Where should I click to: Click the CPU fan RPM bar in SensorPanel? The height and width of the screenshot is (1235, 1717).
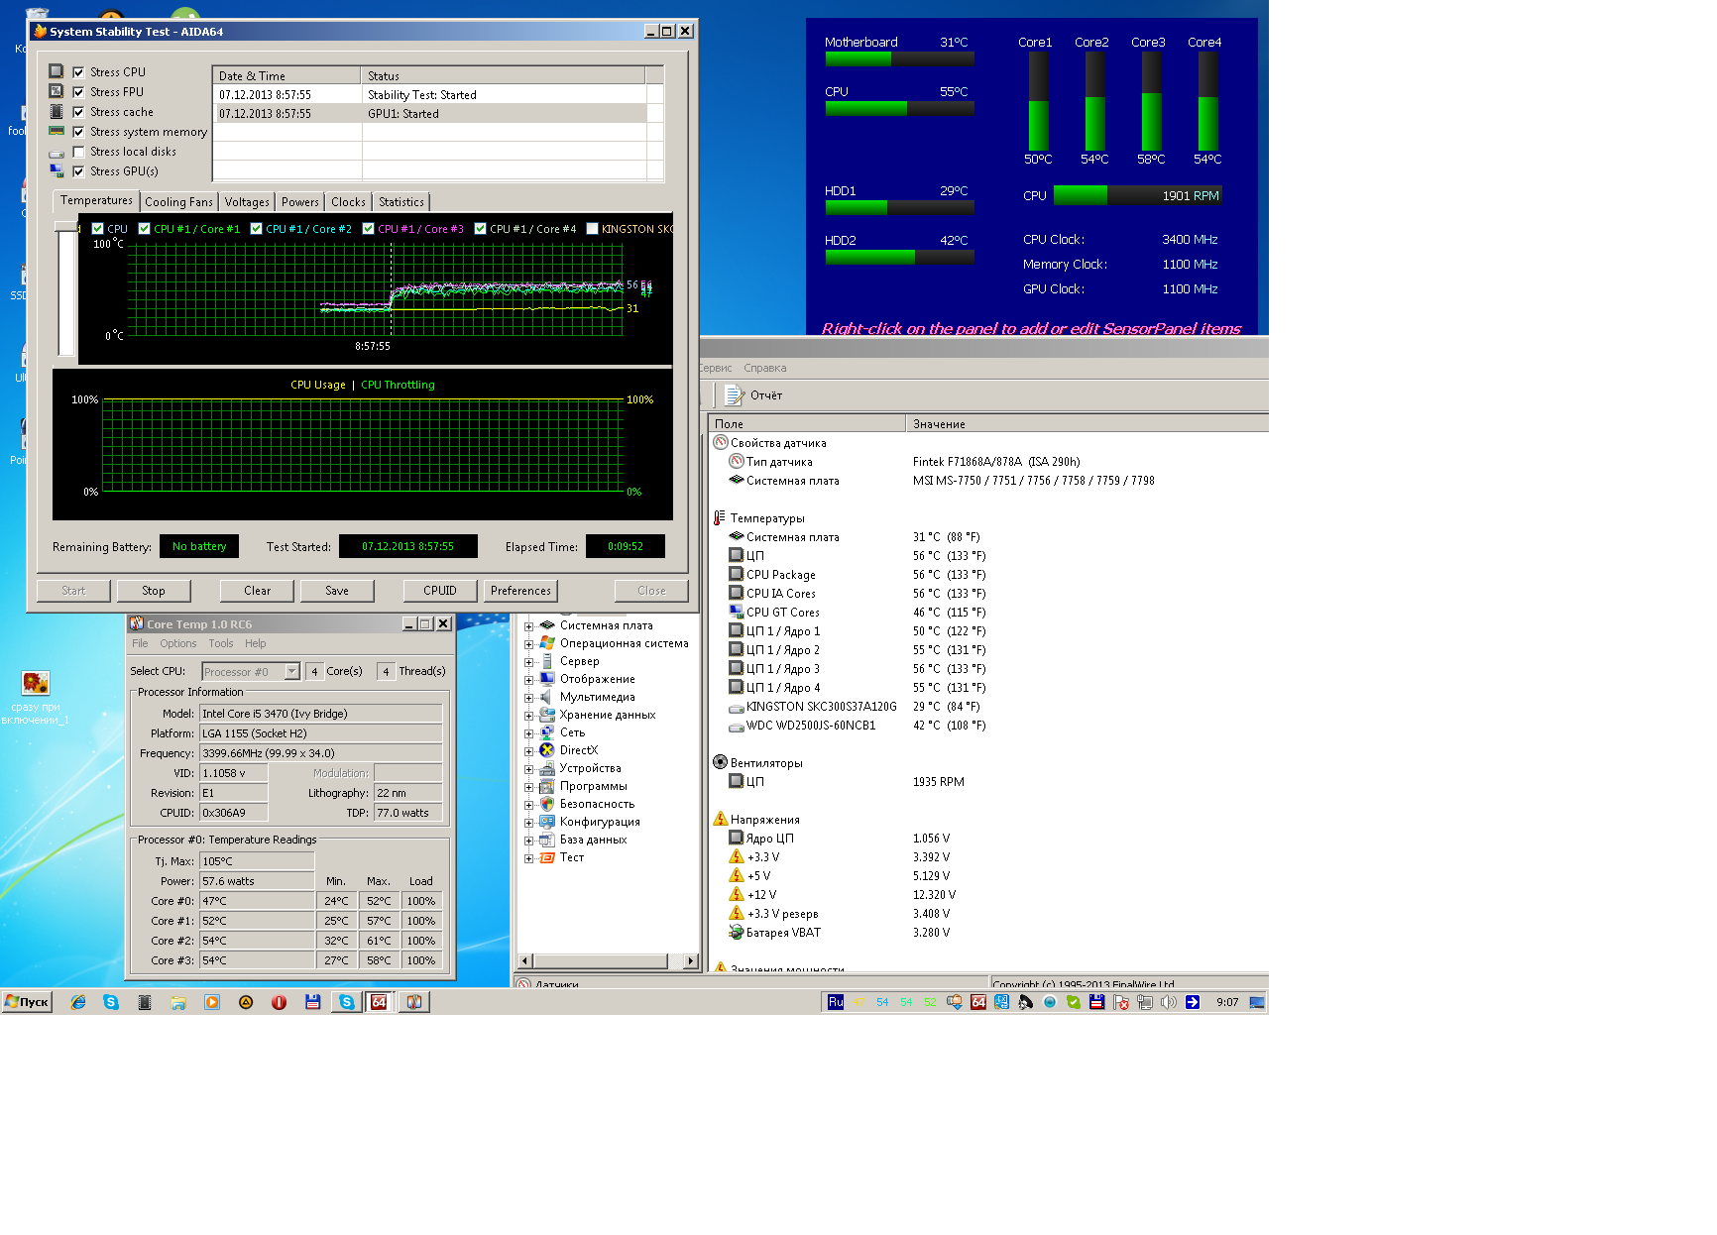click(x=1137, y=195)
